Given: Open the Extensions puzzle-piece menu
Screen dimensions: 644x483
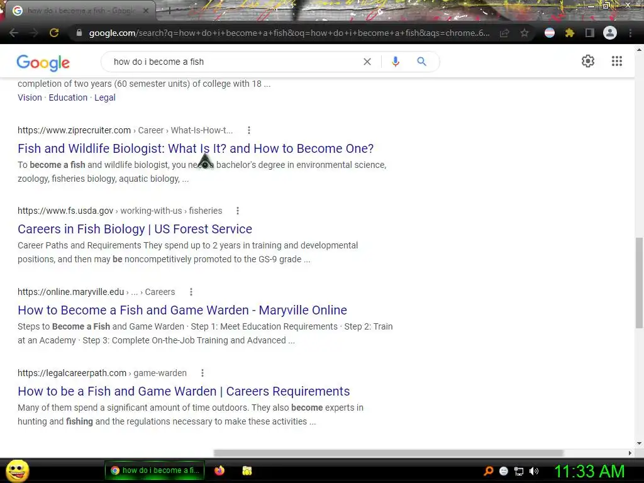Looking at the screenshot, I should click(x=570, y=33).
